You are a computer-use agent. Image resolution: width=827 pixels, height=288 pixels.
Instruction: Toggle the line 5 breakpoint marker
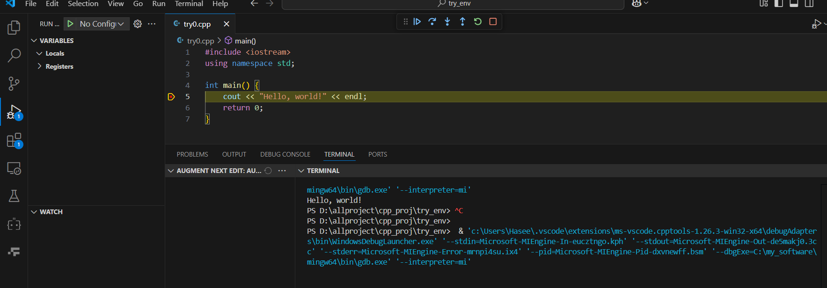point(171,97)
